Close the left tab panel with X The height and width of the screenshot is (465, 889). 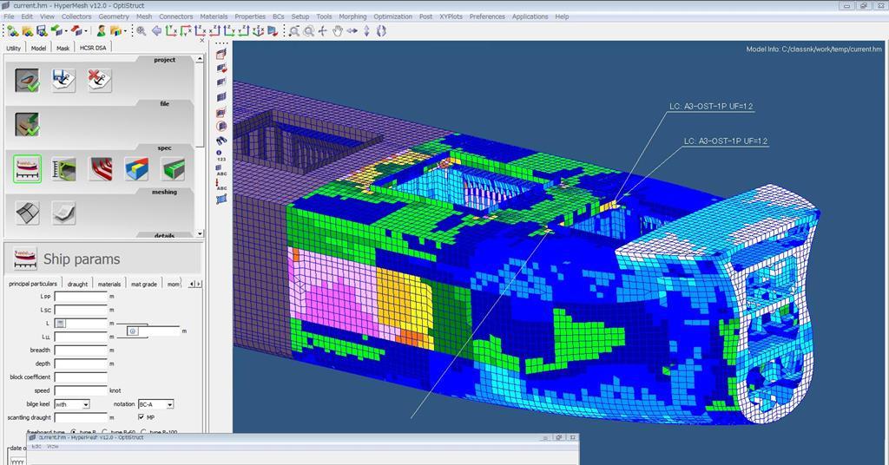[x=201, y=41]
